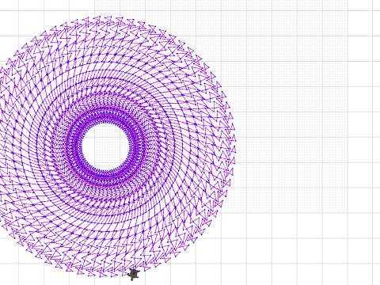Image resolution: width=380 pixels, height=285 pixels.
Task: Select the dense dark ring around the spiral center
Action: [x=106, y=146]
